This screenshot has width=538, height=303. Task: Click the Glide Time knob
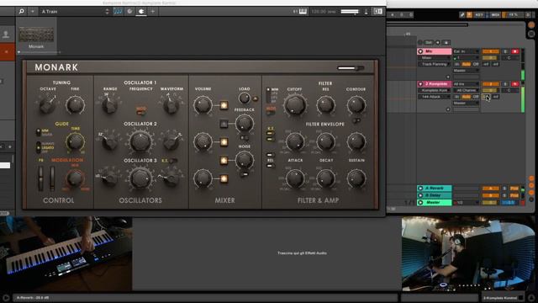[75, 141]
